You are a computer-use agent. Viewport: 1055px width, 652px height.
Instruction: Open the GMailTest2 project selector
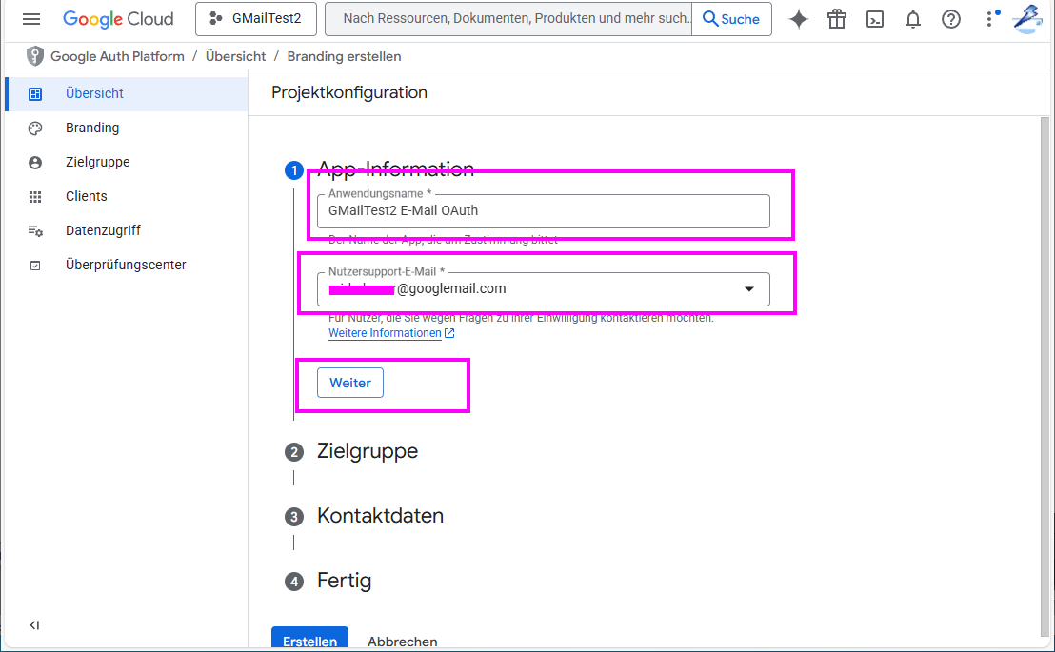coord(256,19)
